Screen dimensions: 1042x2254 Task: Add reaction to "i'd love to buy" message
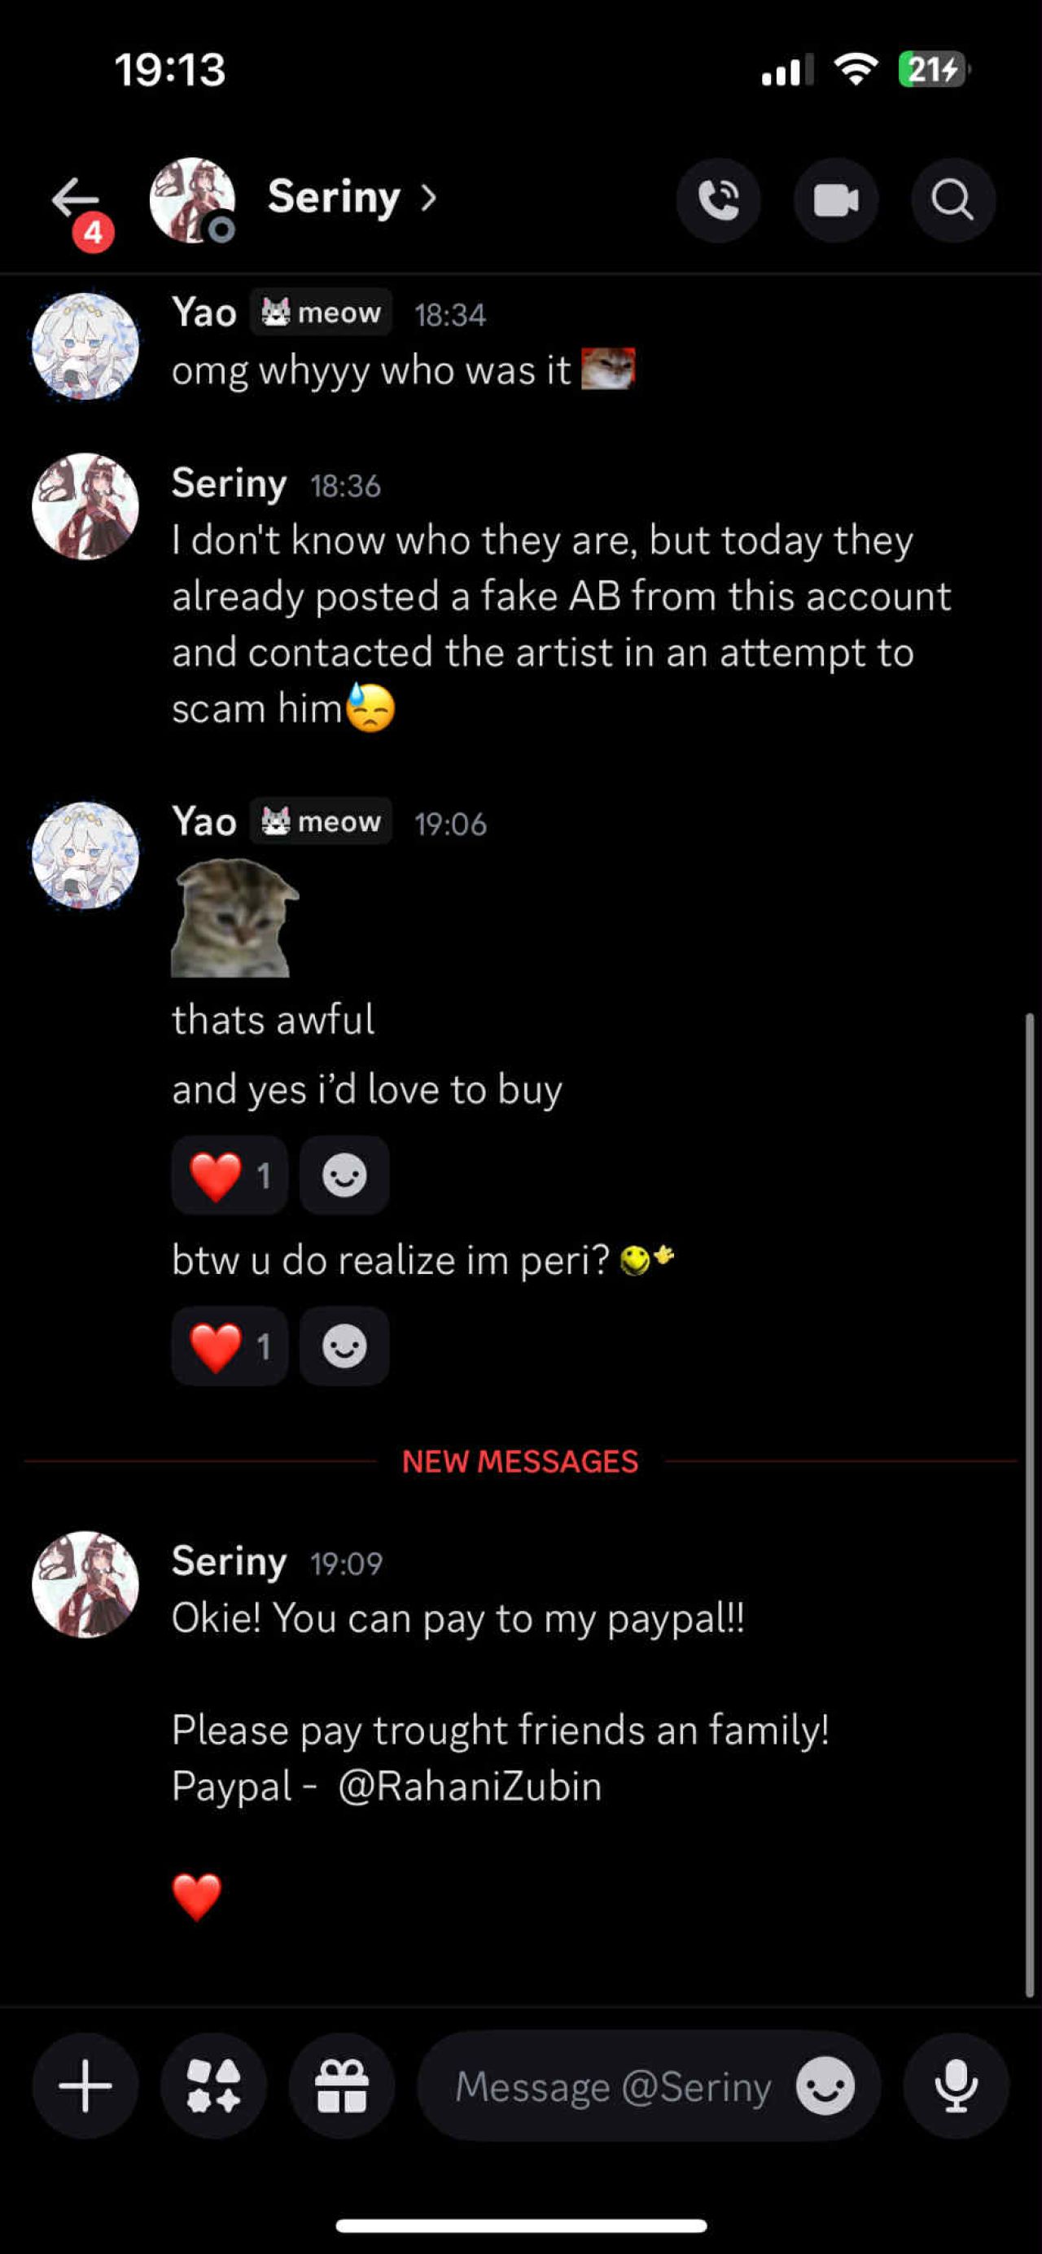click(x=344, y=1175)
